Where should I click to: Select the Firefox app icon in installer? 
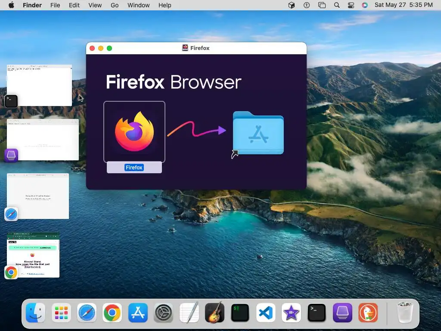(x=134, y=131)
